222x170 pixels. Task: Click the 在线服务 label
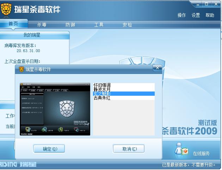(x=201, y=153)
